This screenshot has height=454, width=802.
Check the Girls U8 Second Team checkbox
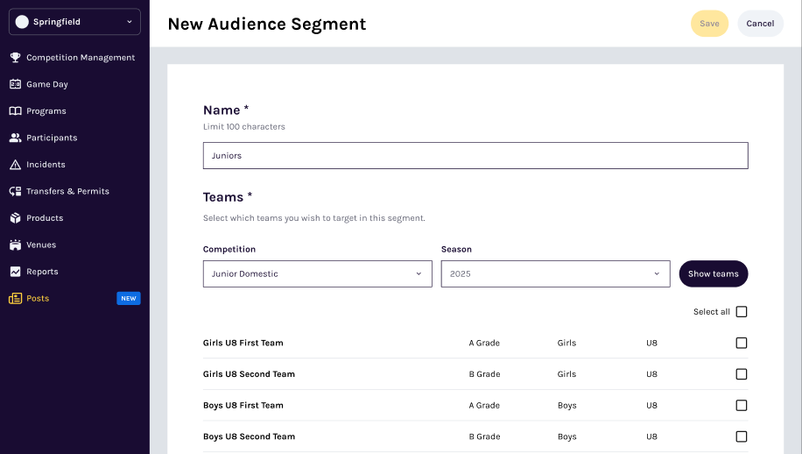coord(742,374)
